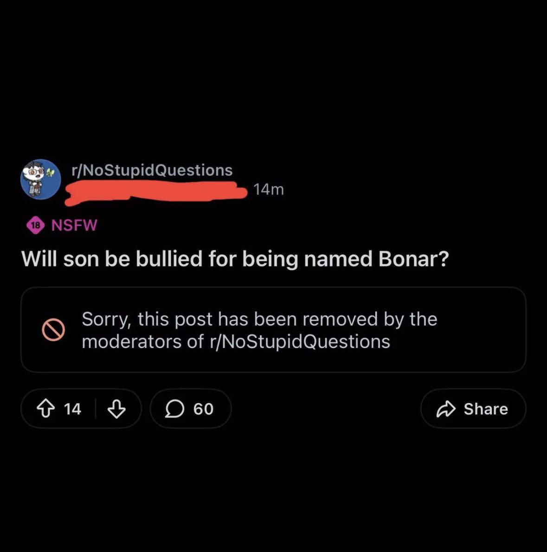
Task: Click the pink 18+ diamond badge
Action: tap(35, 225)
